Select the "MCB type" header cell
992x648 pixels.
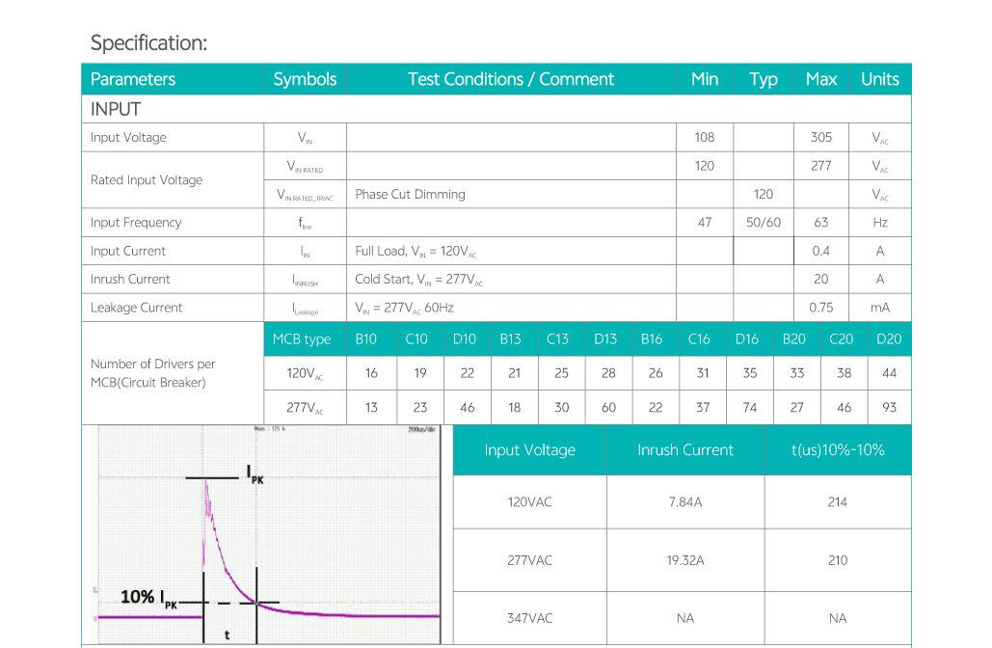(302, 339)
